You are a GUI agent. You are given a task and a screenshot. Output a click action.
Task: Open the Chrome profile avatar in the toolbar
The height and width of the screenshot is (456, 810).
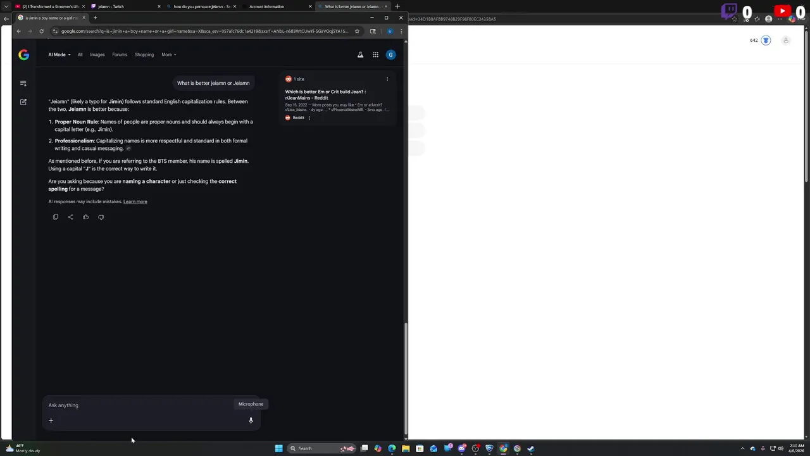(x=390, y=31)
